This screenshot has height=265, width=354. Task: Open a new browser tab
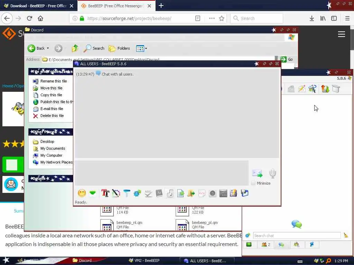[x=161, y=6]
